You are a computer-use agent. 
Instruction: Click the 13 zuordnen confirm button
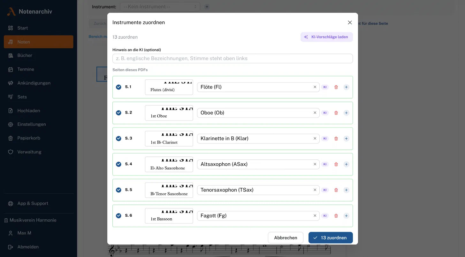pyautogui.click(x=331, y=238)
